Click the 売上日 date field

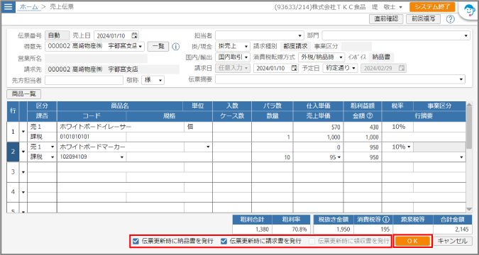pyautogui.click(x=116, y=35)
